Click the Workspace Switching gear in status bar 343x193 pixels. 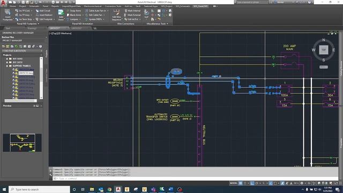coord(302,183)
